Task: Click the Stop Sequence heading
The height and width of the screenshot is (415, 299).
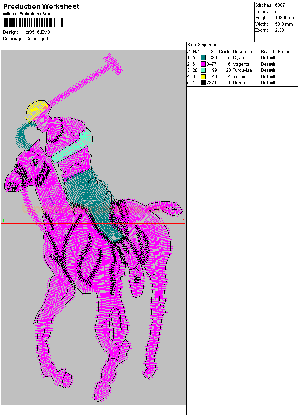Action: click(203, 45)
